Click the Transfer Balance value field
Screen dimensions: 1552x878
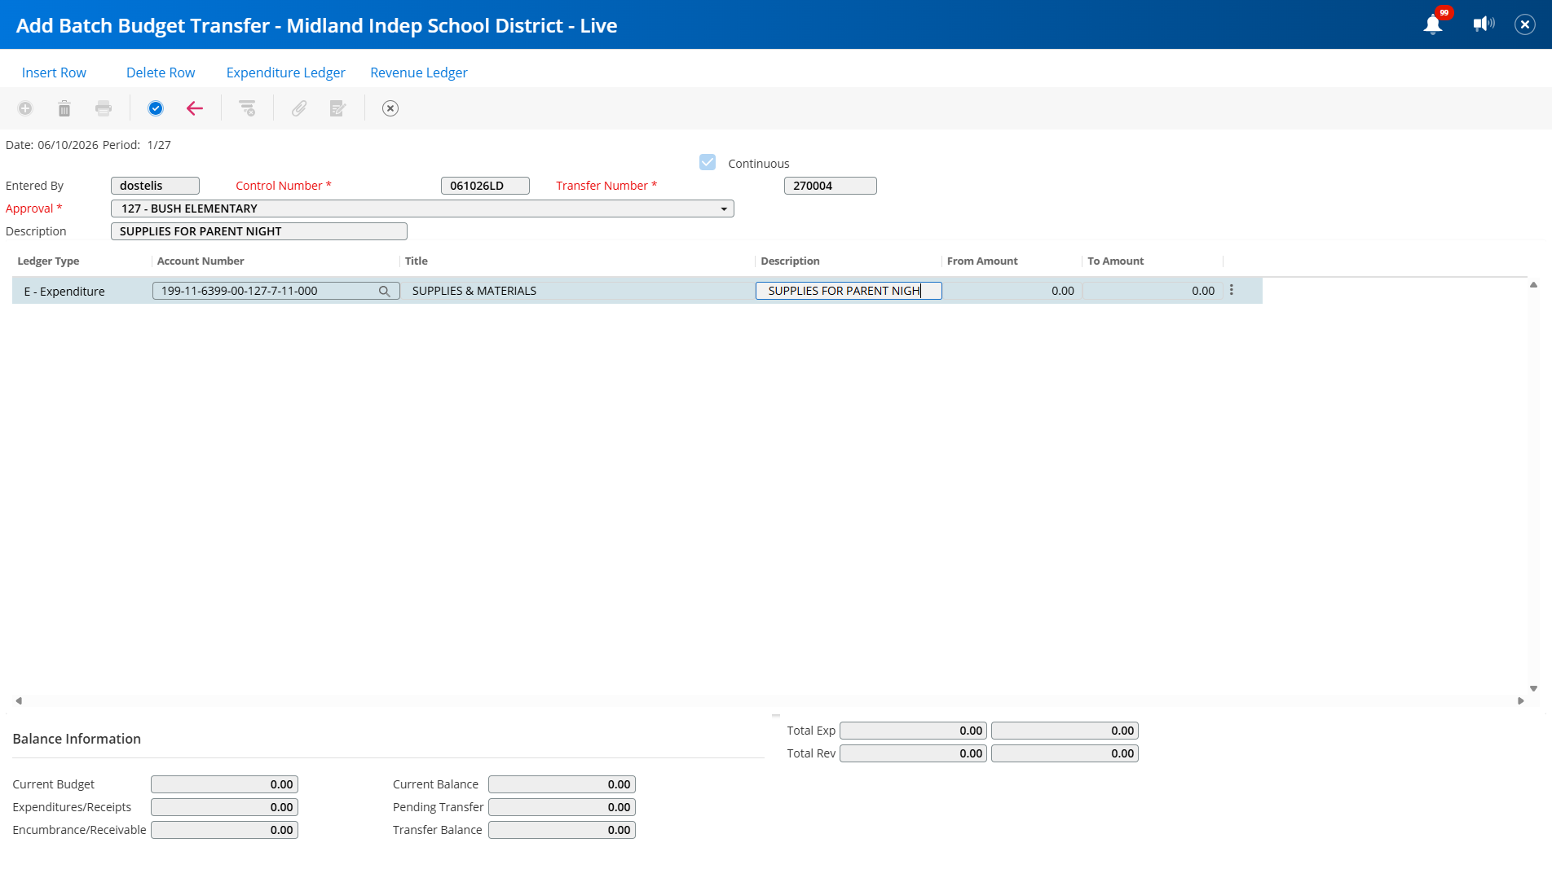[562, 830]
